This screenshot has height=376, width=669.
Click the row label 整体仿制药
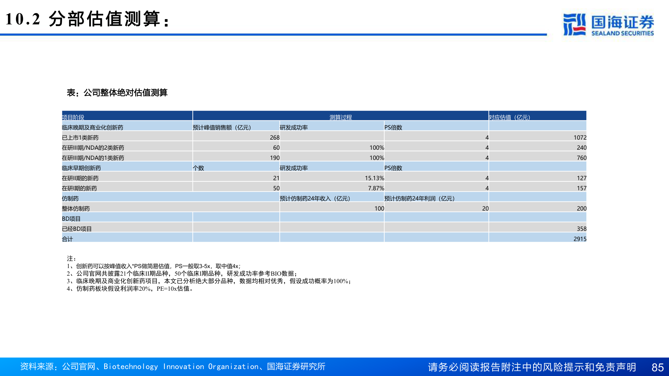click(x=76, y=208)
